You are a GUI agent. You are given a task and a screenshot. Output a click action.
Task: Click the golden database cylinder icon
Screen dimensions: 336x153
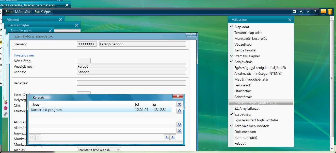pyautogui.click(x=330, y=12)
